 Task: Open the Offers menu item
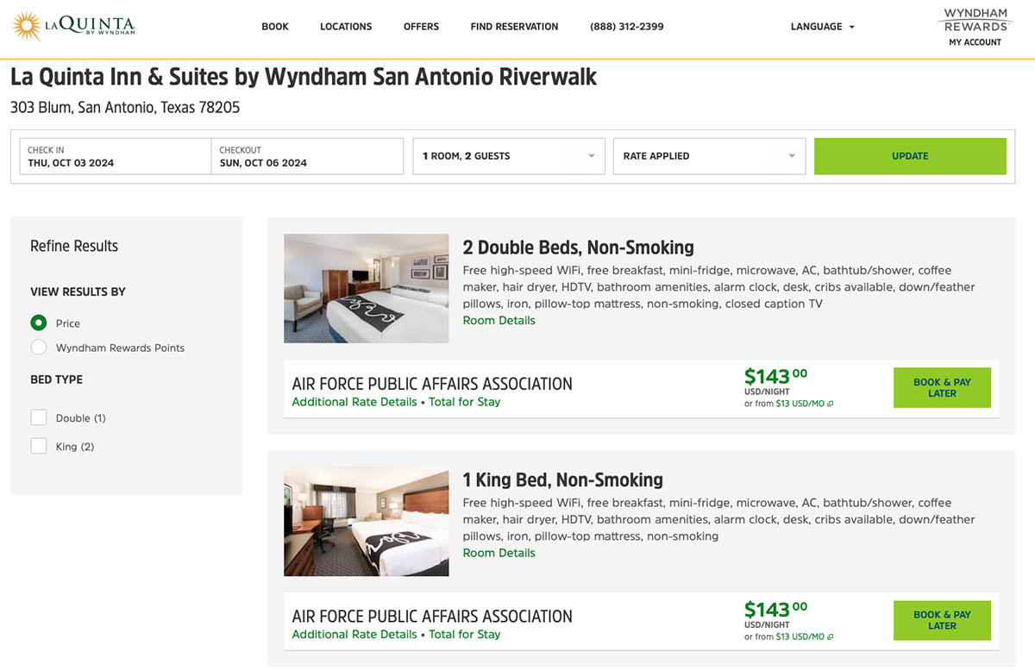[421, 27]
